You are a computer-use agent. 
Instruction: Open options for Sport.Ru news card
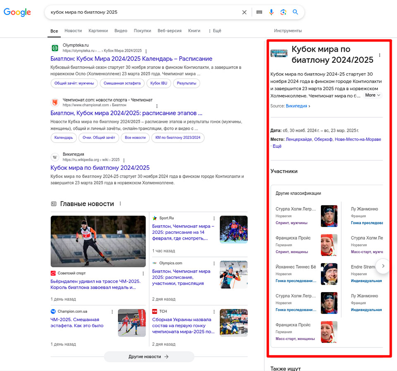[214, 218]
